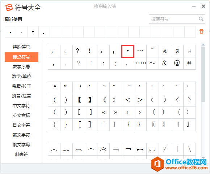Image resolution: width=210 pixels, height=174 pixels.
Task: Pick the first recently used dot symbol
Action: pyautogui.click(x=10, y=32)
